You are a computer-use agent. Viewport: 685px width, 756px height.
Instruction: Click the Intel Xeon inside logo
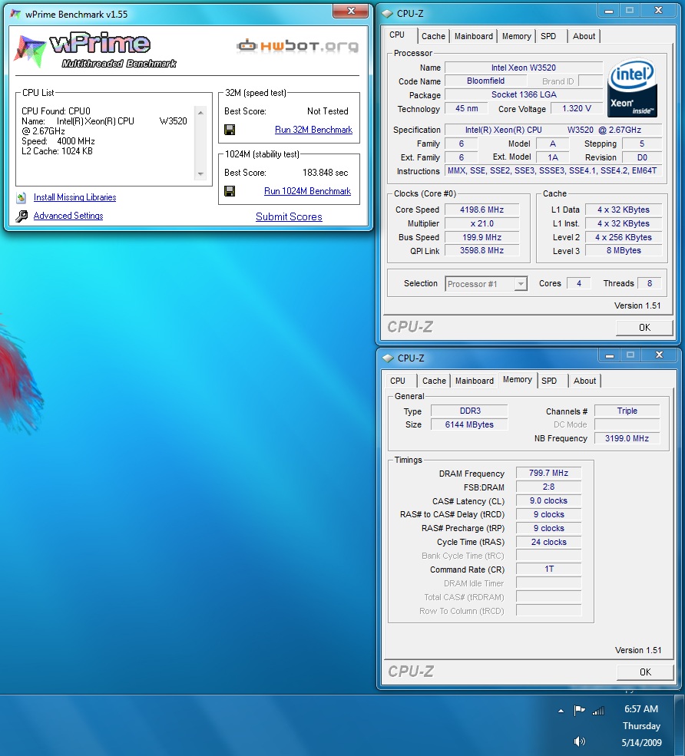click(632, 87)
